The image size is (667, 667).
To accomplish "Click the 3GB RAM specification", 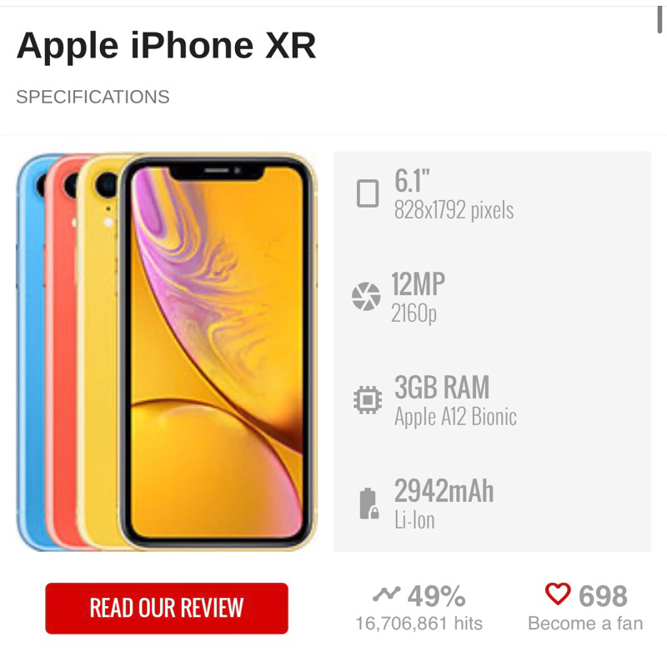I will (442, 388).
